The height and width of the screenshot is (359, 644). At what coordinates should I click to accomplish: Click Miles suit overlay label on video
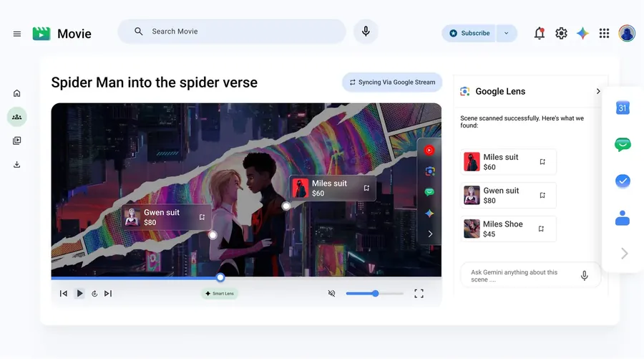pyautogui.click(x=332, y=188)
